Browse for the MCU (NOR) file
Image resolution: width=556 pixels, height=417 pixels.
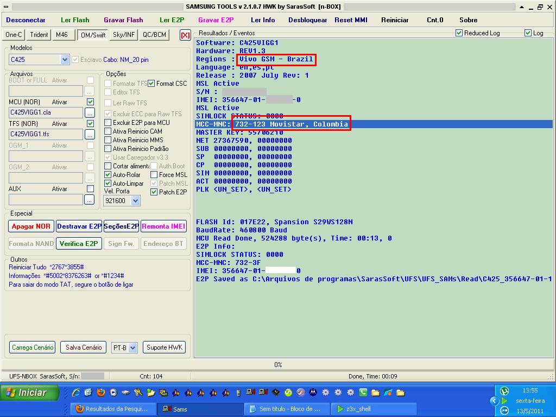[x=90, y=113]
